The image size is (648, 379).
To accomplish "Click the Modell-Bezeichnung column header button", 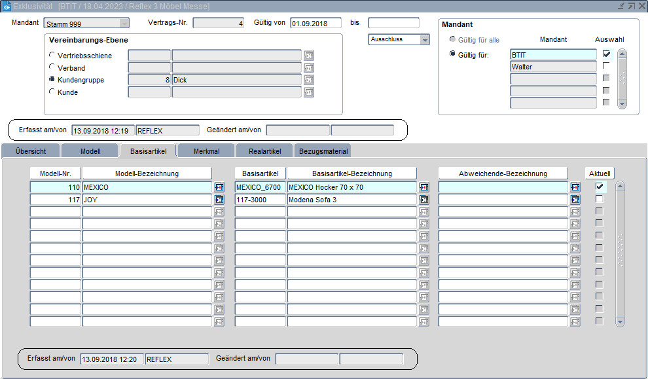I will pyautogui.click(x=147, y=173).
